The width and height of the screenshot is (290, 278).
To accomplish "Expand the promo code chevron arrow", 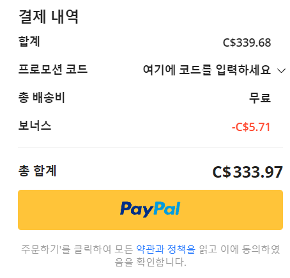I will point(282,71).
